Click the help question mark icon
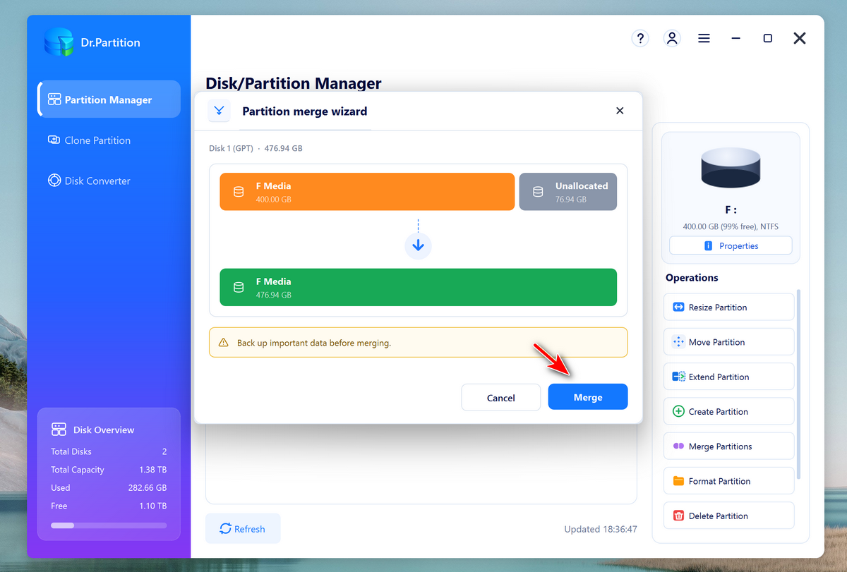847x572 pixels. tap(640, 38)
